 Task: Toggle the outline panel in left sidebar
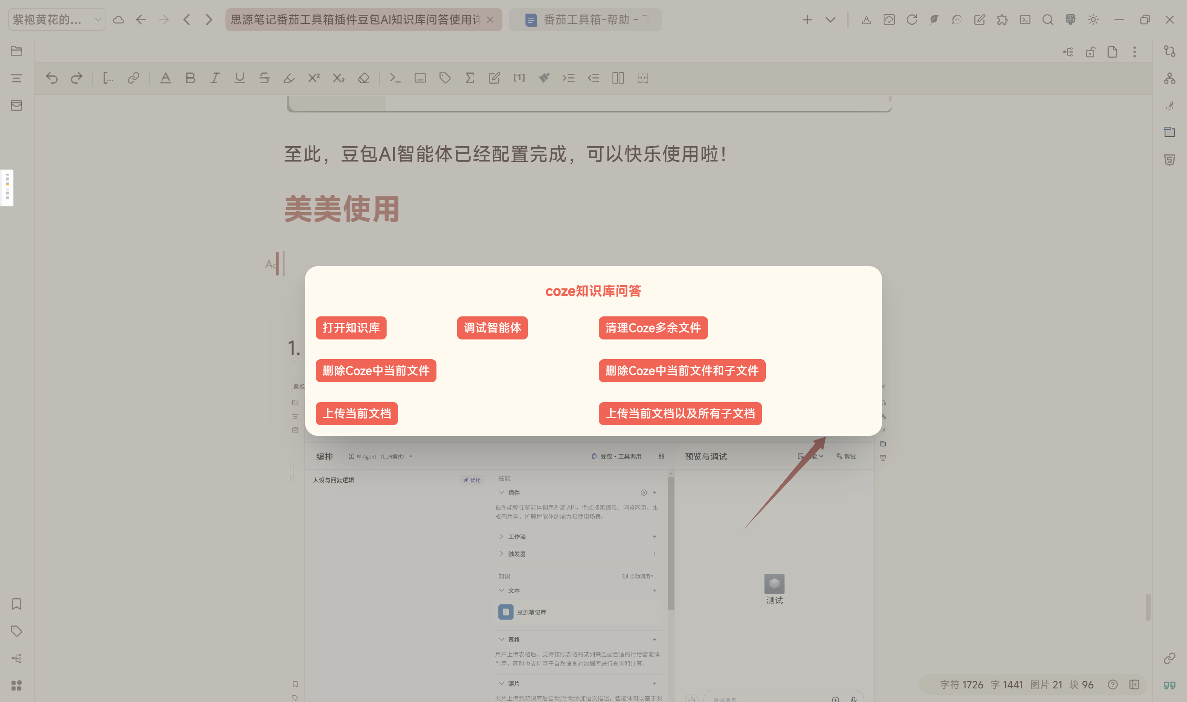[x=16, y=78]
